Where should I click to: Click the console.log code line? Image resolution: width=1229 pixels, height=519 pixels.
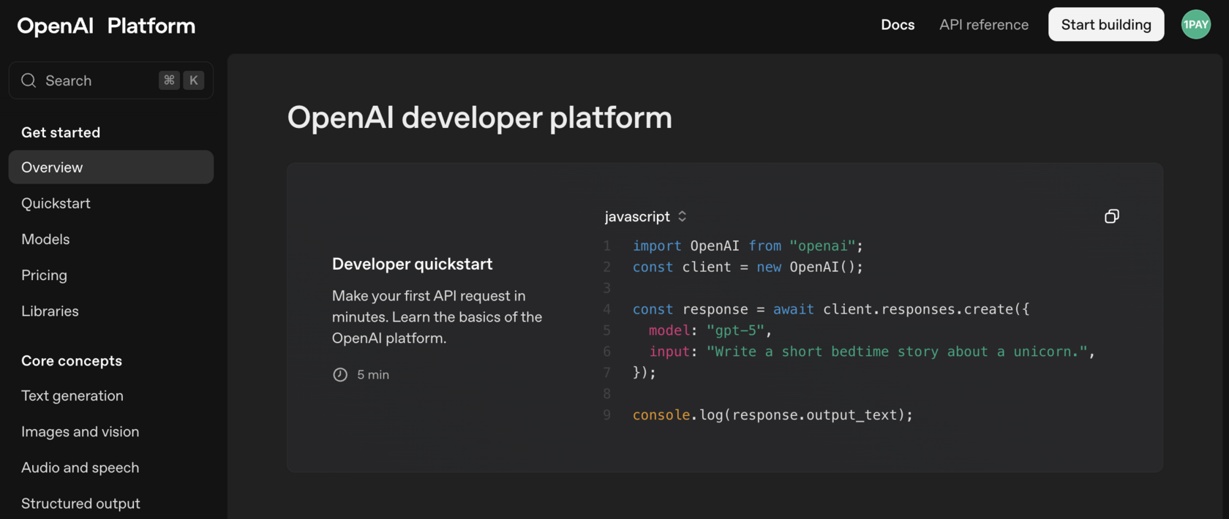773,415
